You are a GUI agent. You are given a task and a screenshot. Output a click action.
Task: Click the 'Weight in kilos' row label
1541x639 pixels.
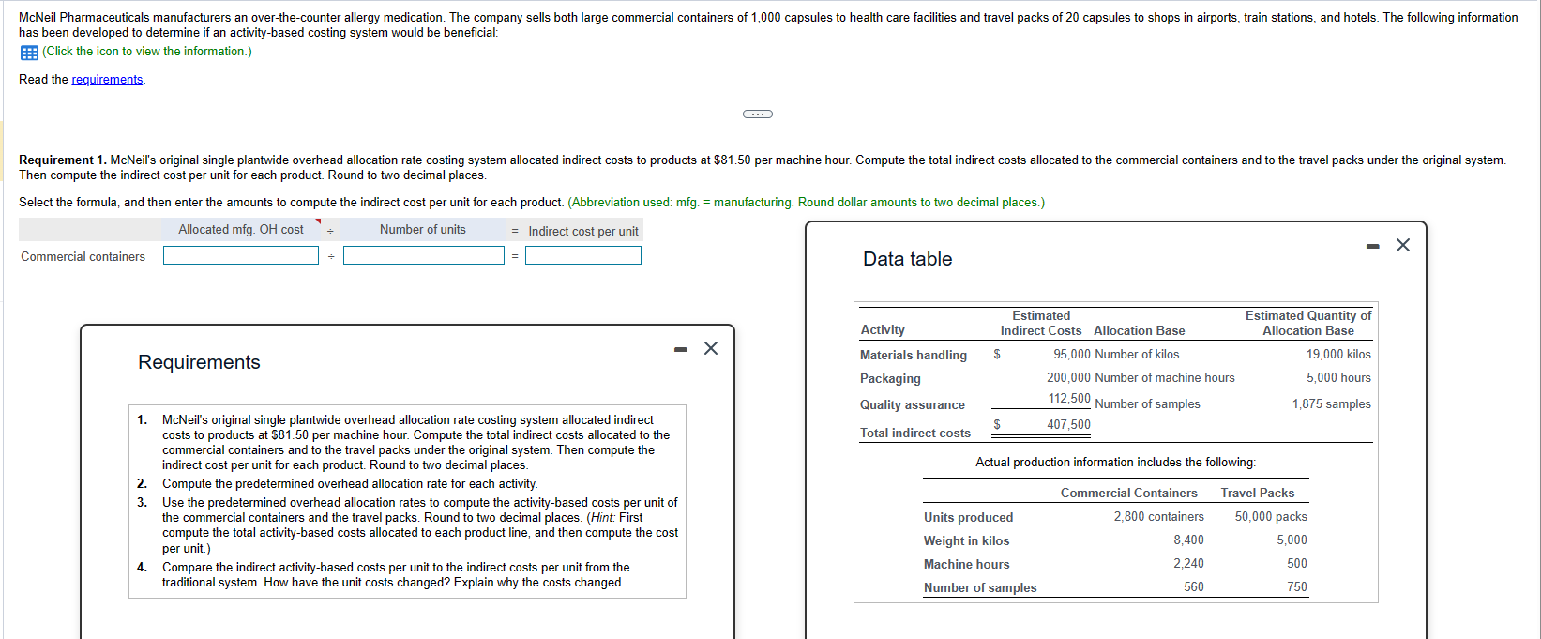point(966,541)
